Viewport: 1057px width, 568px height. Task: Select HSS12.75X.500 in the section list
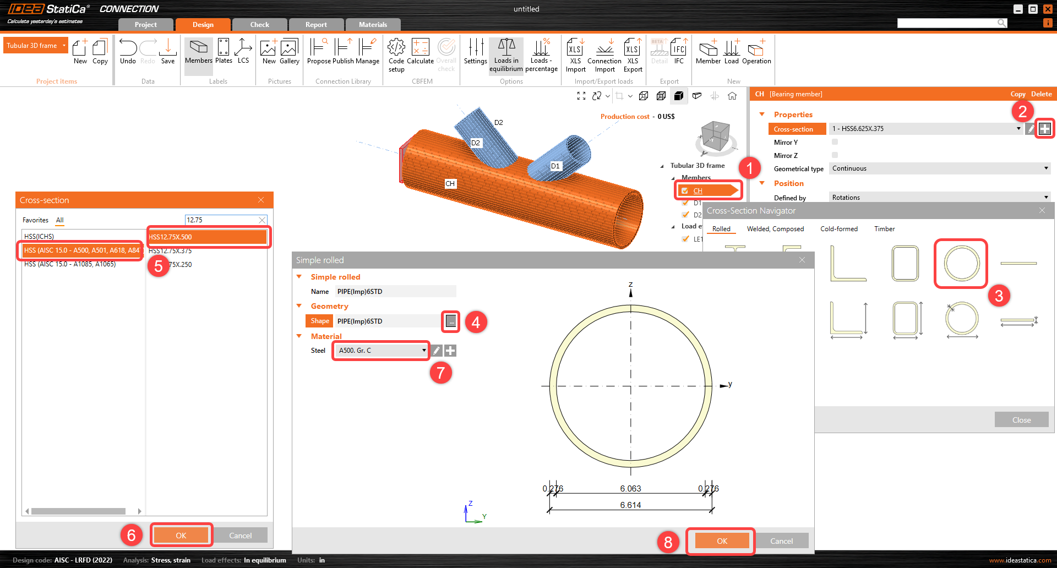tap(207, 237)
